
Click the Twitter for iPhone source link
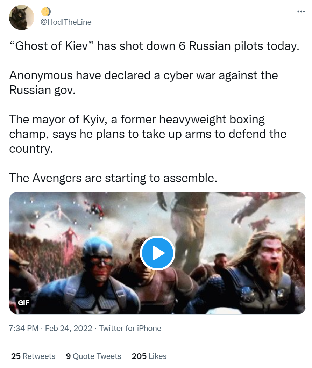[x=130, y=328]
